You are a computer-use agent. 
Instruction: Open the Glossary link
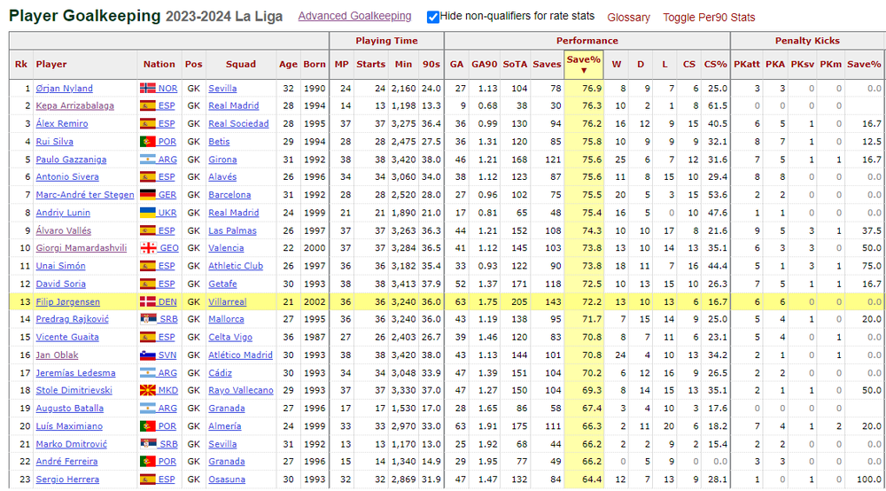[x=628, y=18]
